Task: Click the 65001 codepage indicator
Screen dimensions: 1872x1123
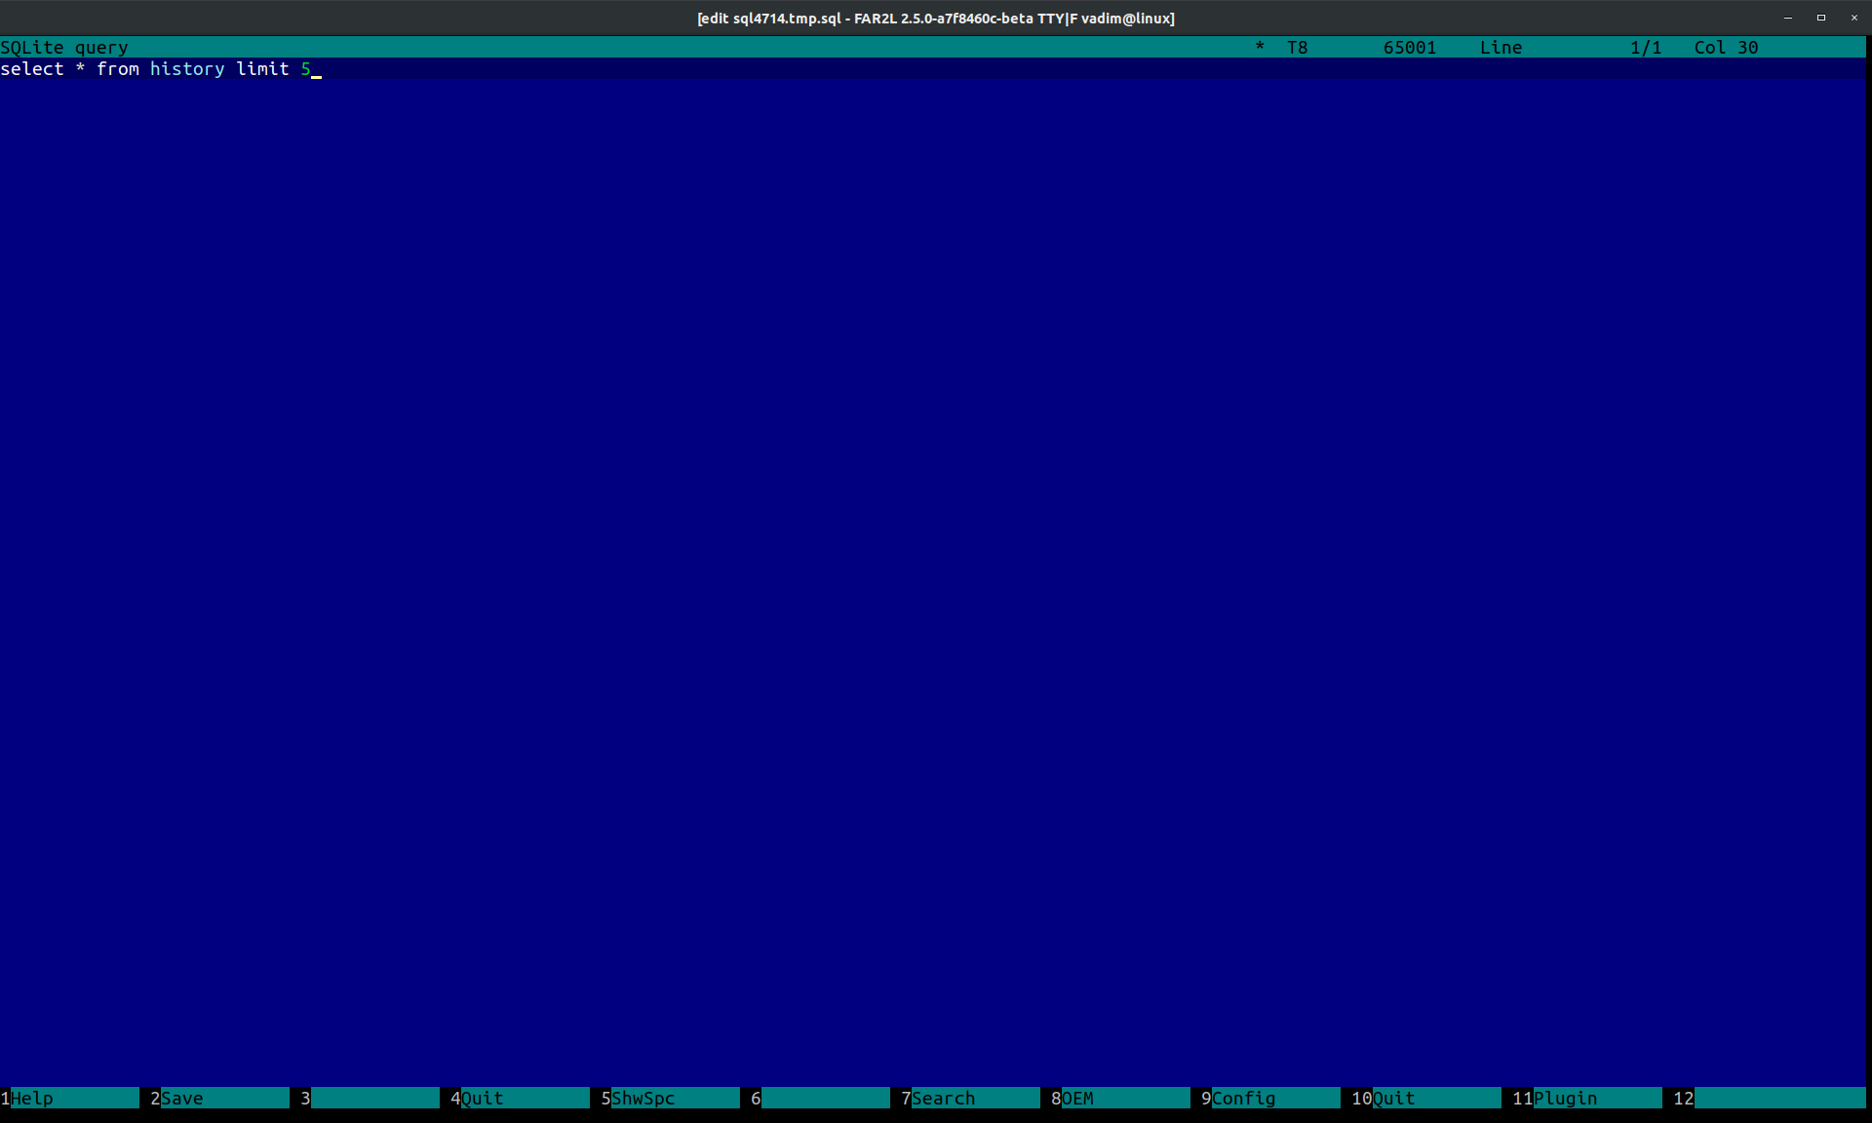Action: coord(1409,48)
